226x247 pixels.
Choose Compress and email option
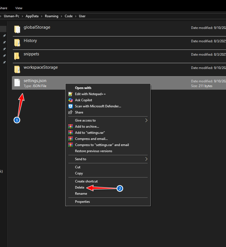(x=91, y=139)
